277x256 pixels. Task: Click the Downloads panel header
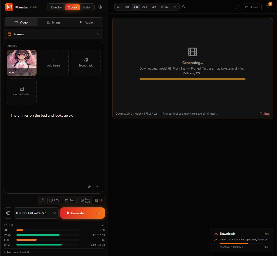pyautogui.click(x=241, y=234)
